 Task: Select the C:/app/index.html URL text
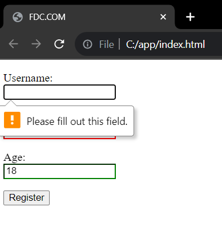pyautogui.click(x=166, y=44)
